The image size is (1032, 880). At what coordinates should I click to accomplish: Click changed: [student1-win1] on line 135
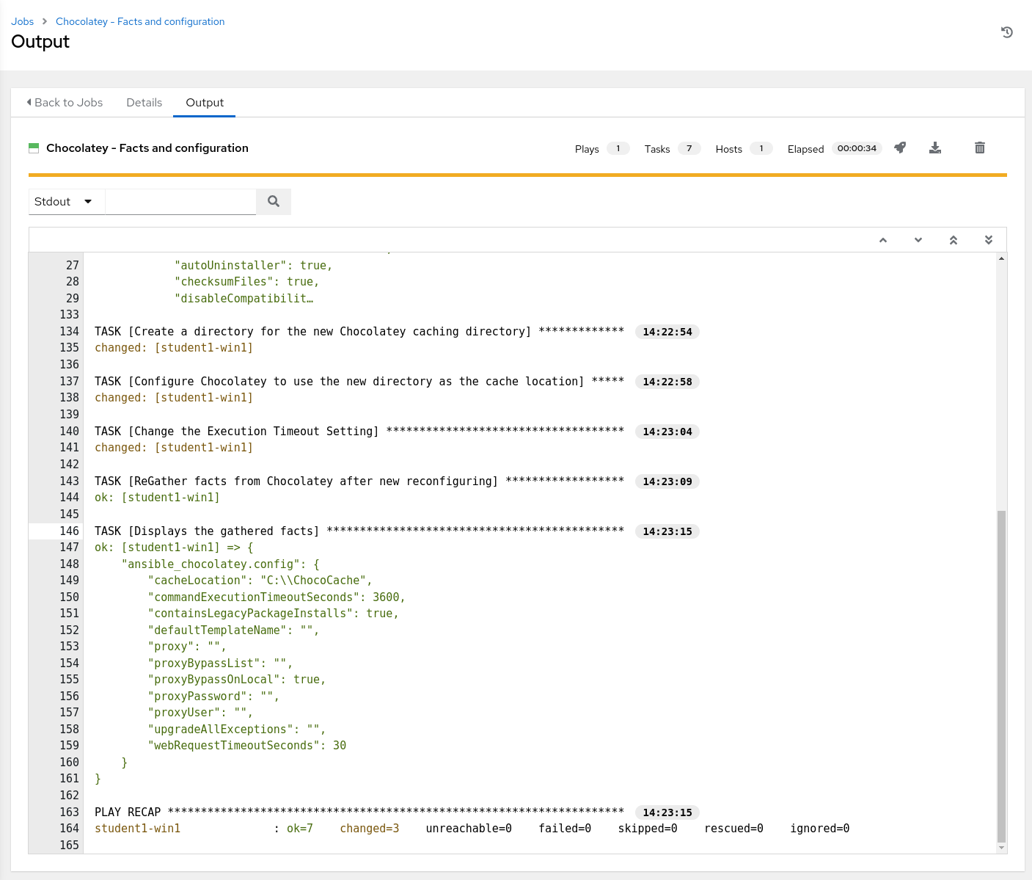[x=174, y=347]
